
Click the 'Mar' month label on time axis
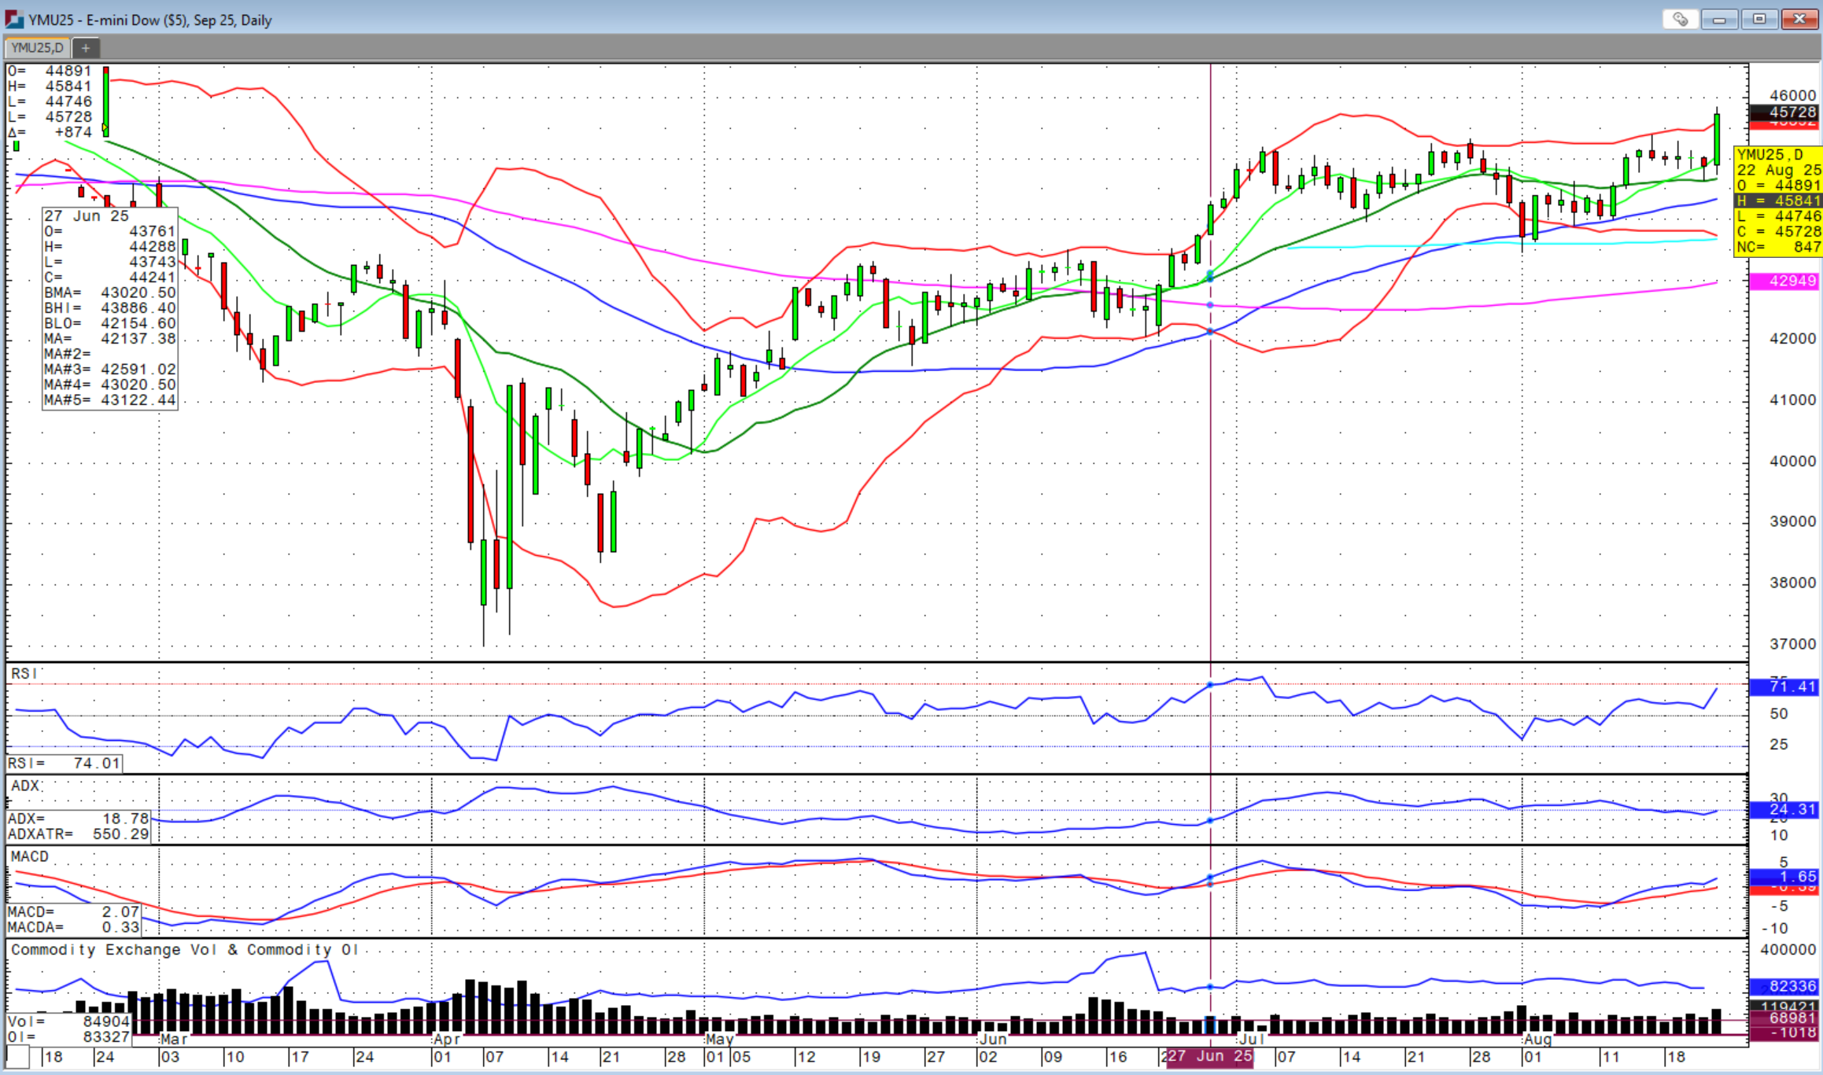click(x=174, y=1039)
